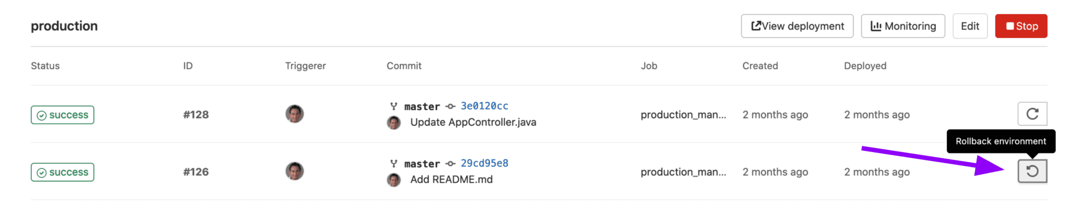Screen dimensions: 1068x208
Task: Click author avatar beside Add README.md
Action: pos(394,180)
